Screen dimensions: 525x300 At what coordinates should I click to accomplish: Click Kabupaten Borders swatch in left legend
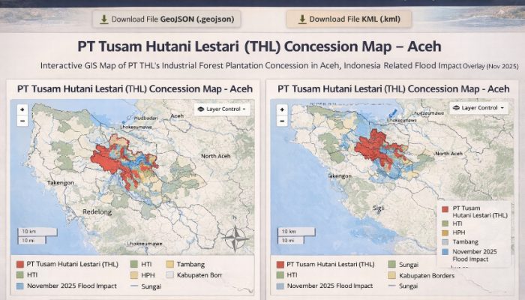[170, 275]
